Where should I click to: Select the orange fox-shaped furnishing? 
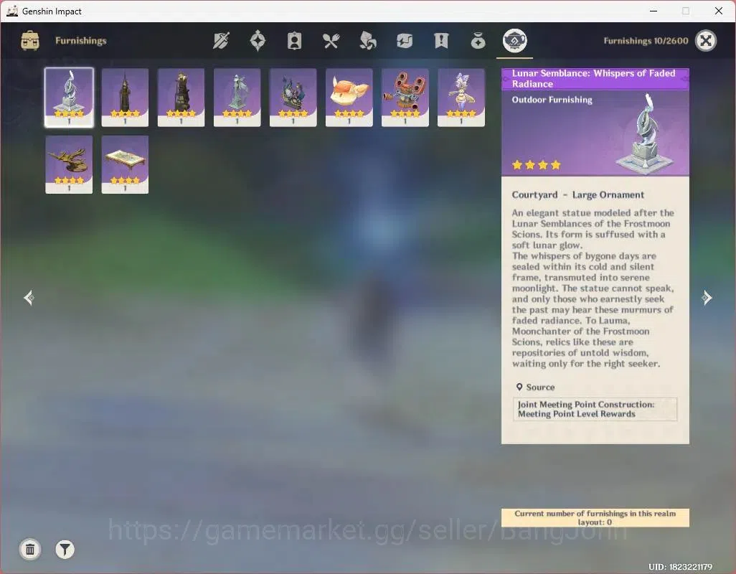coord(349,97)
